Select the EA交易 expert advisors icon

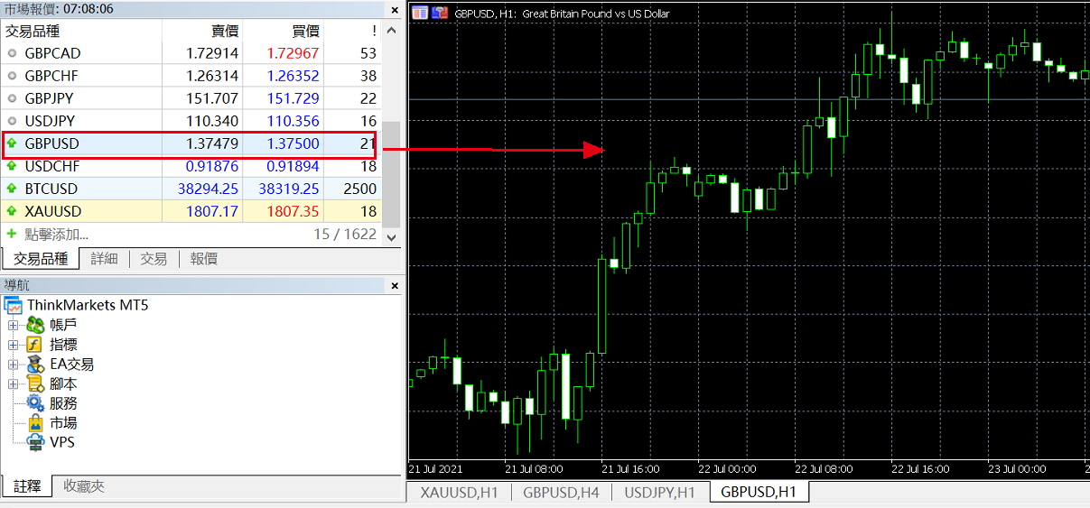[x=36, y=365]
